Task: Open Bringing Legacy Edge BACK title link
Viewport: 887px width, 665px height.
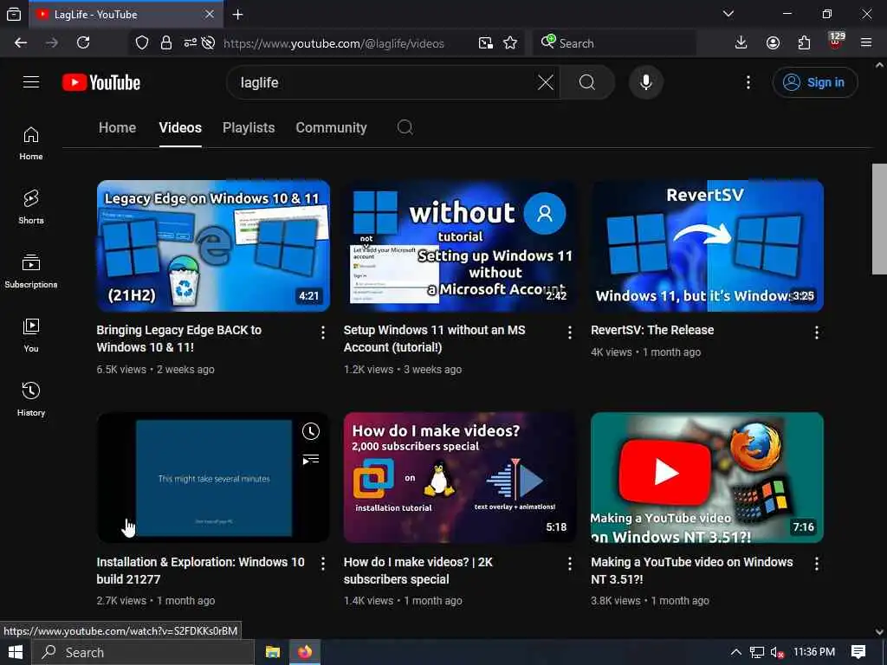Action: click(178, 339)
